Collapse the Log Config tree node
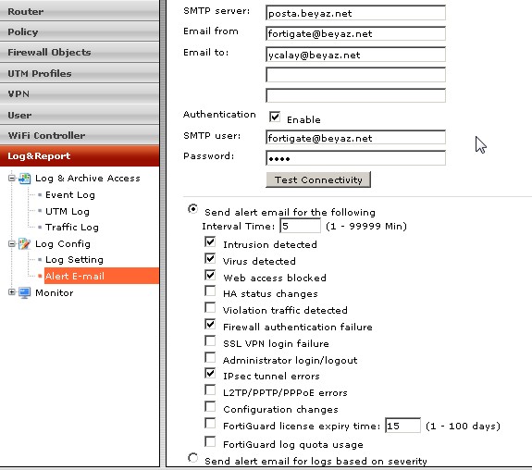 [x=12, y=243]
